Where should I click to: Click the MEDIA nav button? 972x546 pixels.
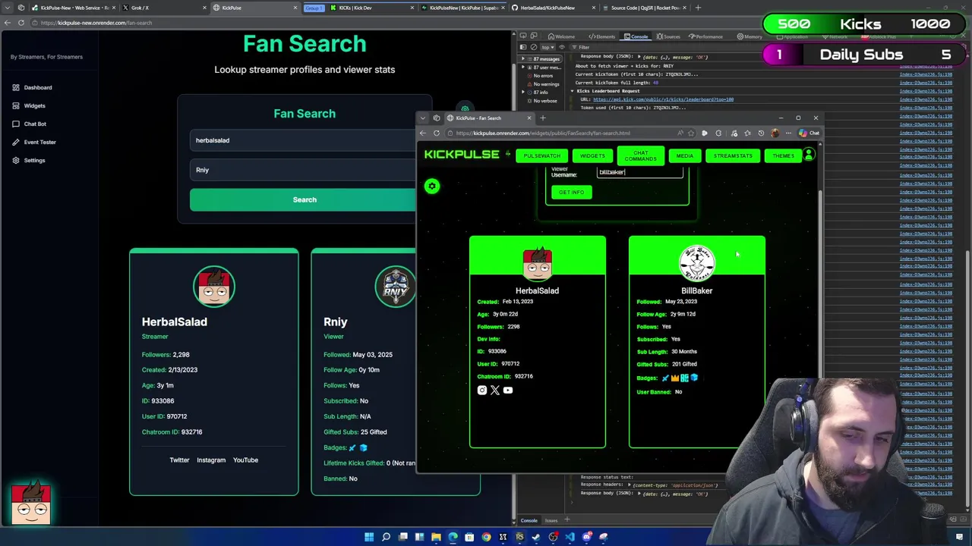pos(684,155)
